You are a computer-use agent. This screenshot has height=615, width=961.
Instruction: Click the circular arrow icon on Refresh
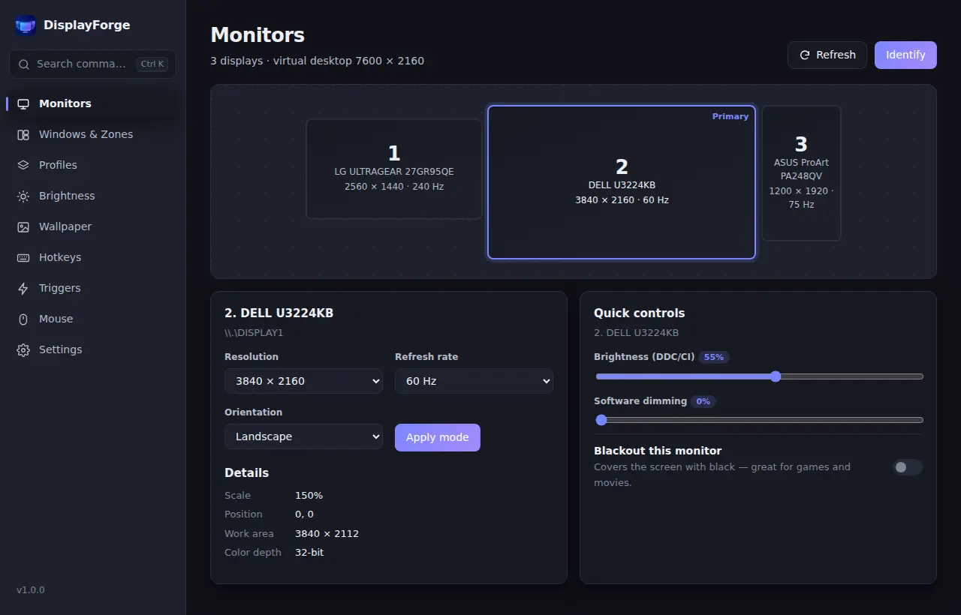pos(805,55)
